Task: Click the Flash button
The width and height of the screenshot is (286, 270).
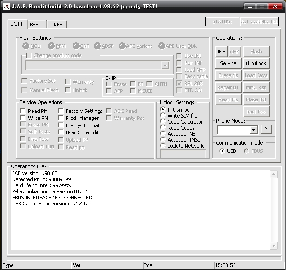Action: (x=256, y=52)
